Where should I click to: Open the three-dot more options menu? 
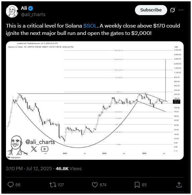point(181,10)
